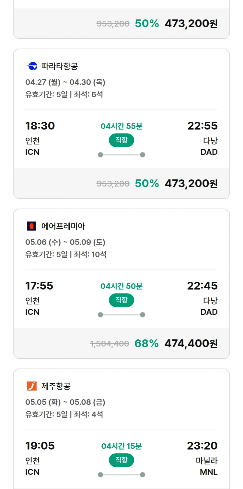
Task: Click the Parata Air airline logo
Action: 32,66
